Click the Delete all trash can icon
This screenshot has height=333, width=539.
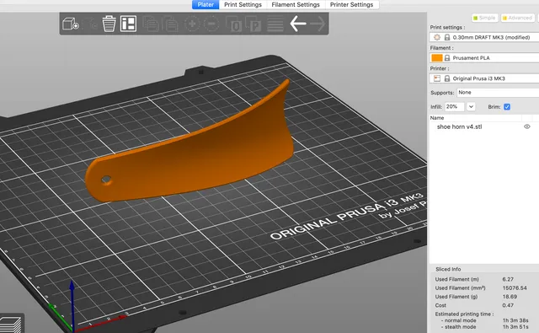(109, 24)
